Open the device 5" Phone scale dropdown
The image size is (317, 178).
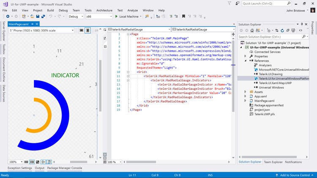(42, 30)
